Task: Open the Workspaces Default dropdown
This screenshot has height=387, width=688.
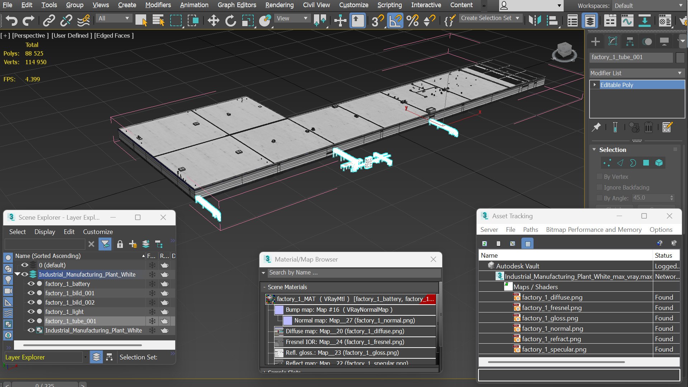Action: click(x=648, y=6)
